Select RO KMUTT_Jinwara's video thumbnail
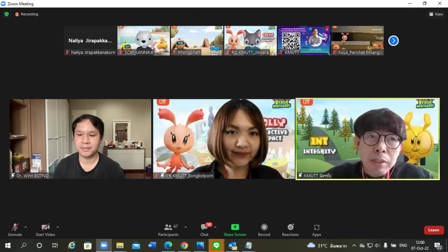448x252 pixels. point(251,41)
